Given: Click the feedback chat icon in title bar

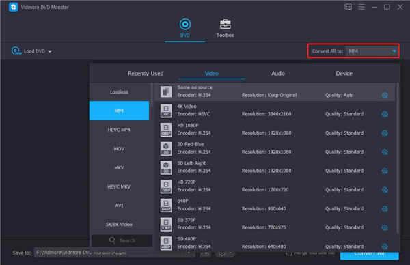Looking at the screenshot, I should (348, 7).
